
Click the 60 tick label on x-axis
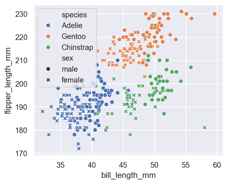click(217, 165)
